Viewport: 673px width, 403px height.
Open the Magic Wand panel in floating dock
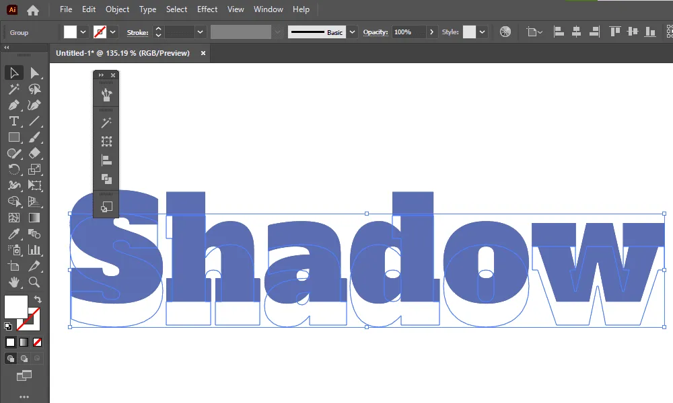[x=106, y=123]
